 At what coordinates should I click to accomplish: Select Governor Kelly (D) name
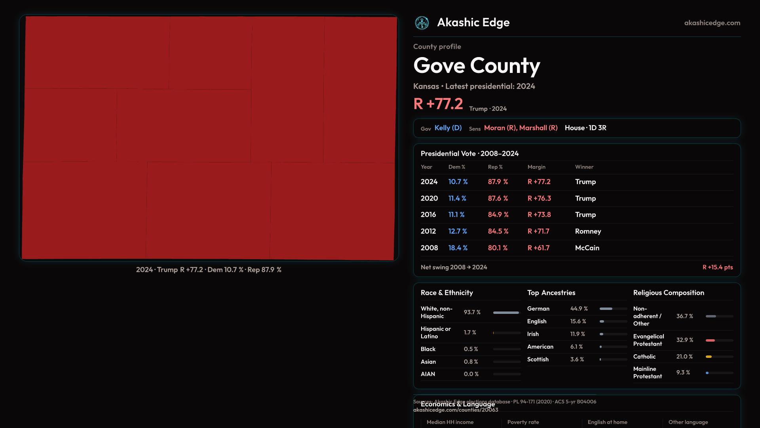point(448,128)
